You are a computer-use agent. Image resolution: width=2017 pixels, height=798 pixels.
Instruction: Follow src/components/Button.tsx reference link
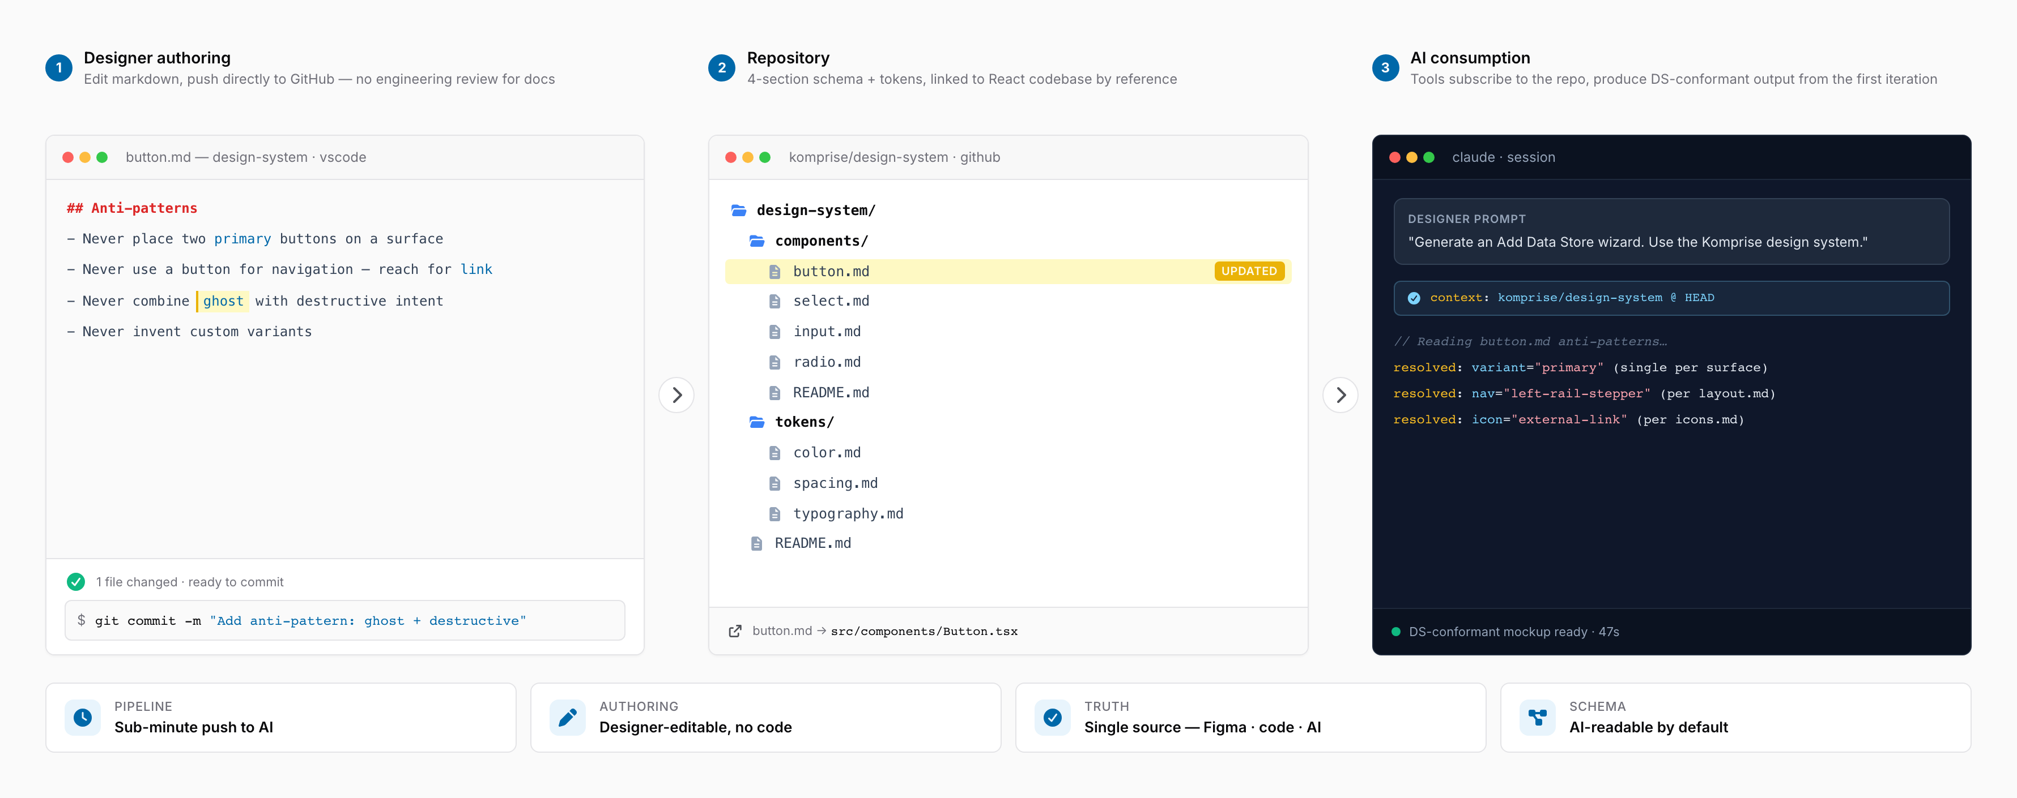[x=924, y=632]
